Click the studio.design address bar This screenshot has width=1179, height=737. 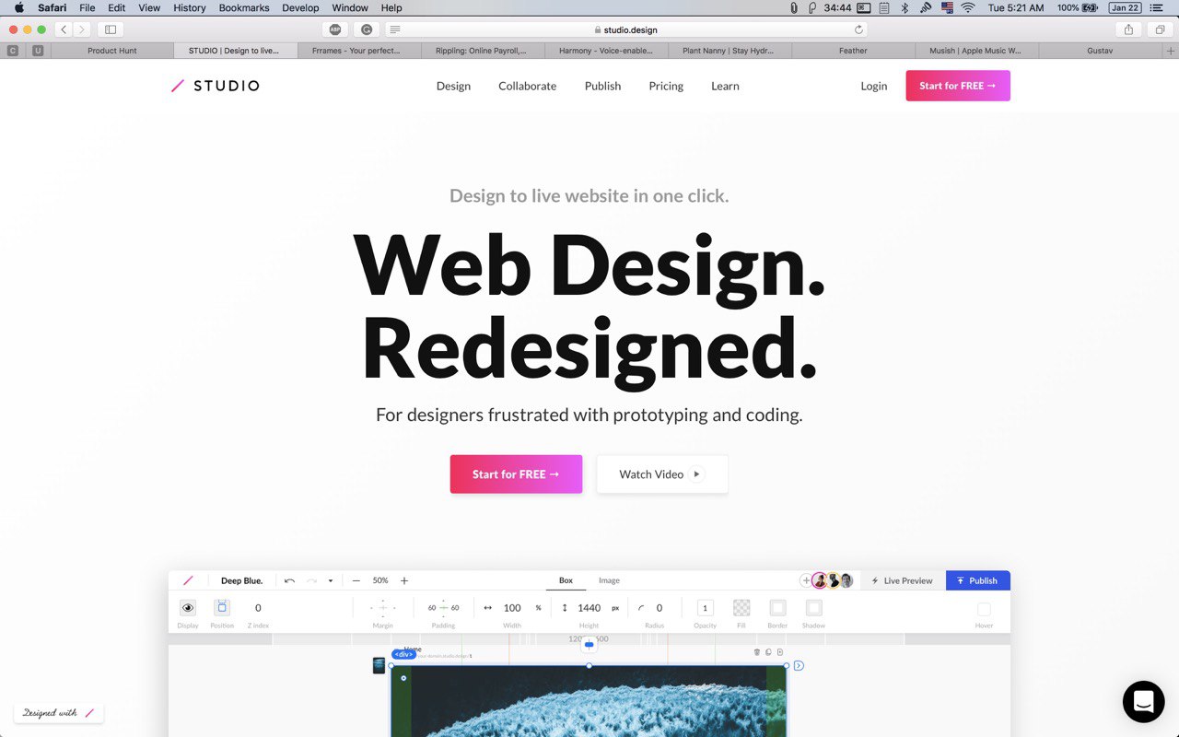625,29
